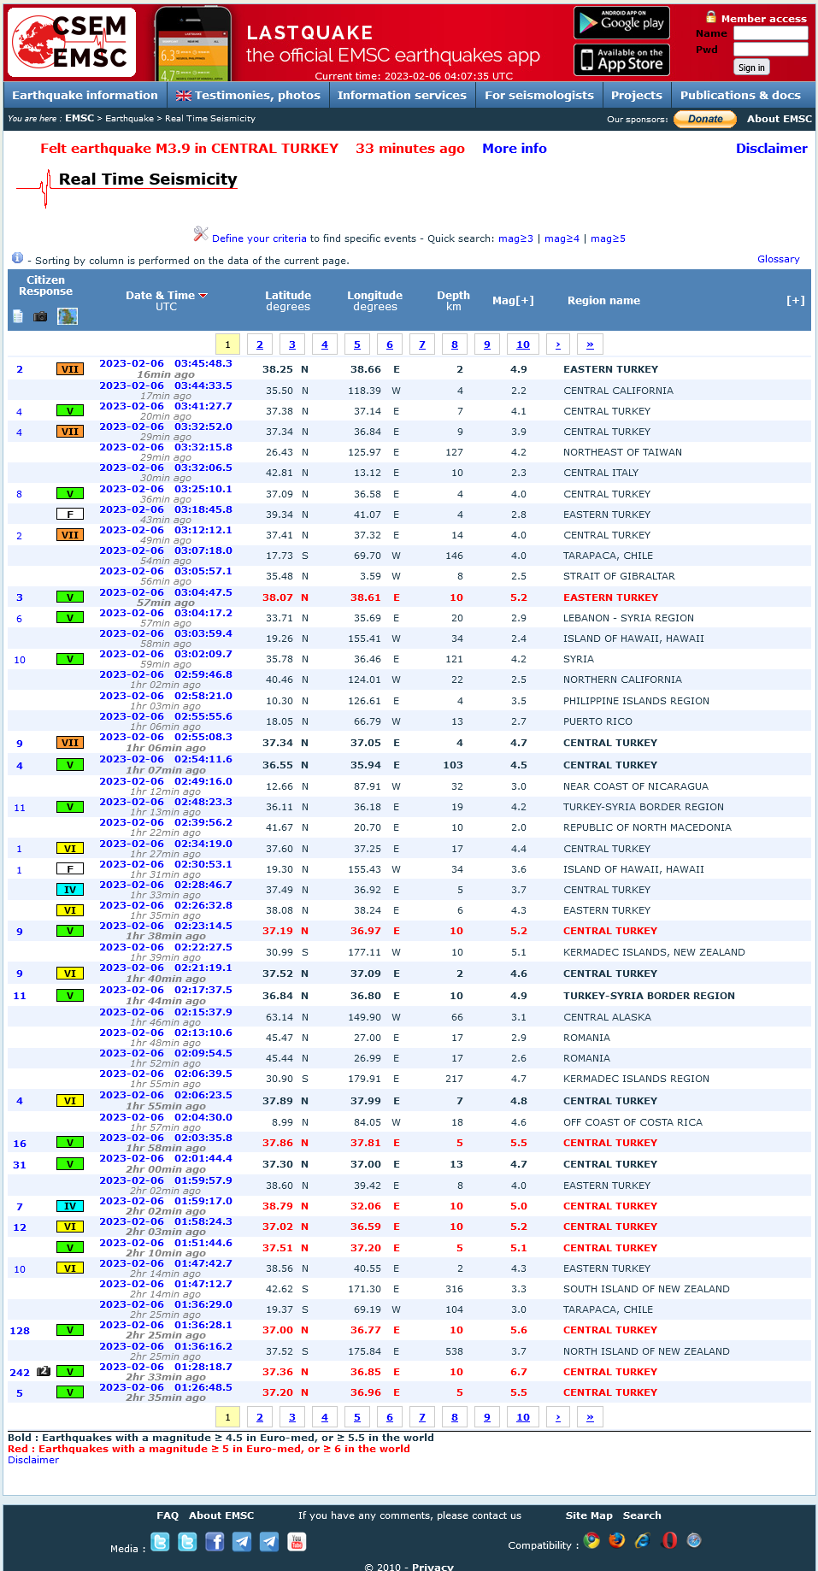The width and height of the screenshot is (818, 1571).
Task: Expand columns with the [+] at far right
Action: (795, 301)
